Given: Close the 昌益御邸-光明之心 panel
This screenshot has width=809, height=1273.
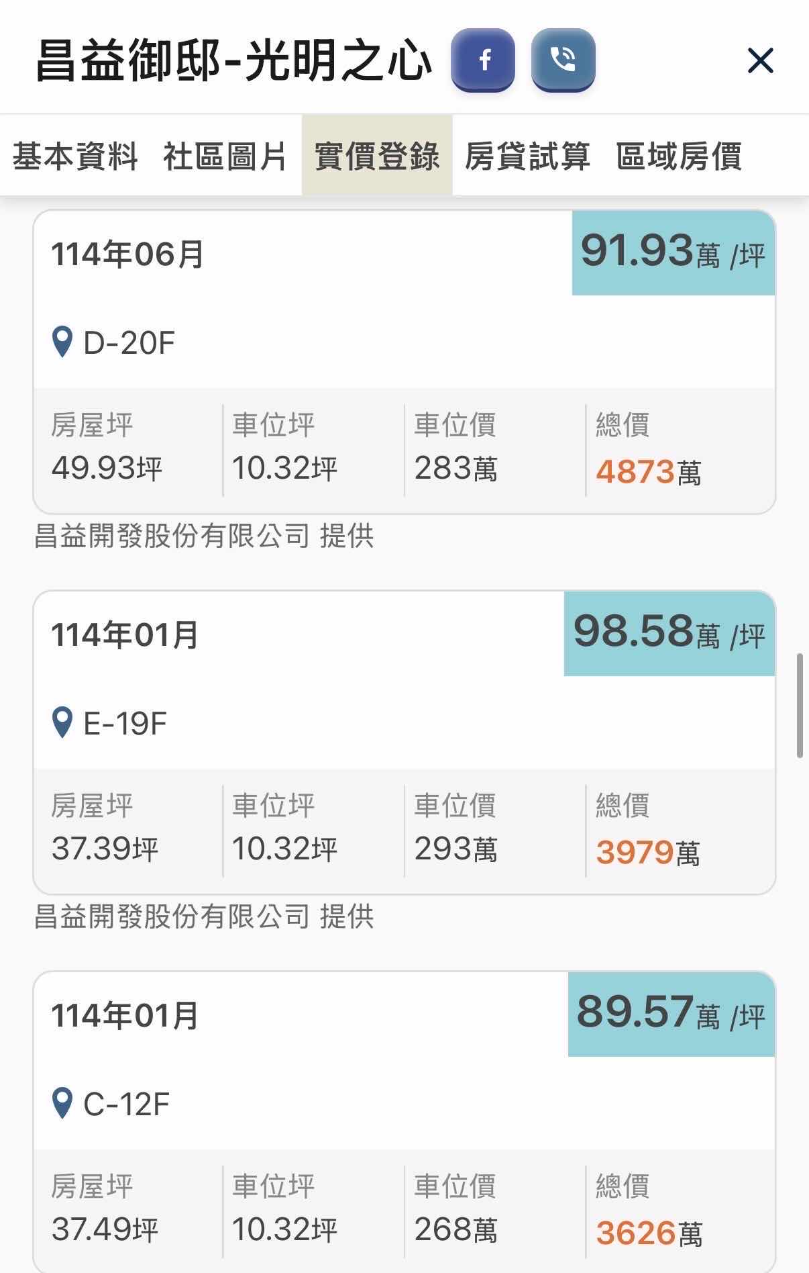Looking at the screenshot, I should click(x=761, y=60).
